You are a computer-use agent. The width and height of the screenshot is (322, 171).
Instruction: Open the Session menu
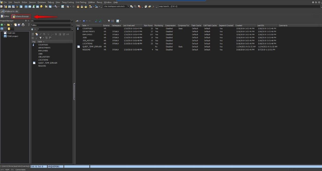[32, 2]
